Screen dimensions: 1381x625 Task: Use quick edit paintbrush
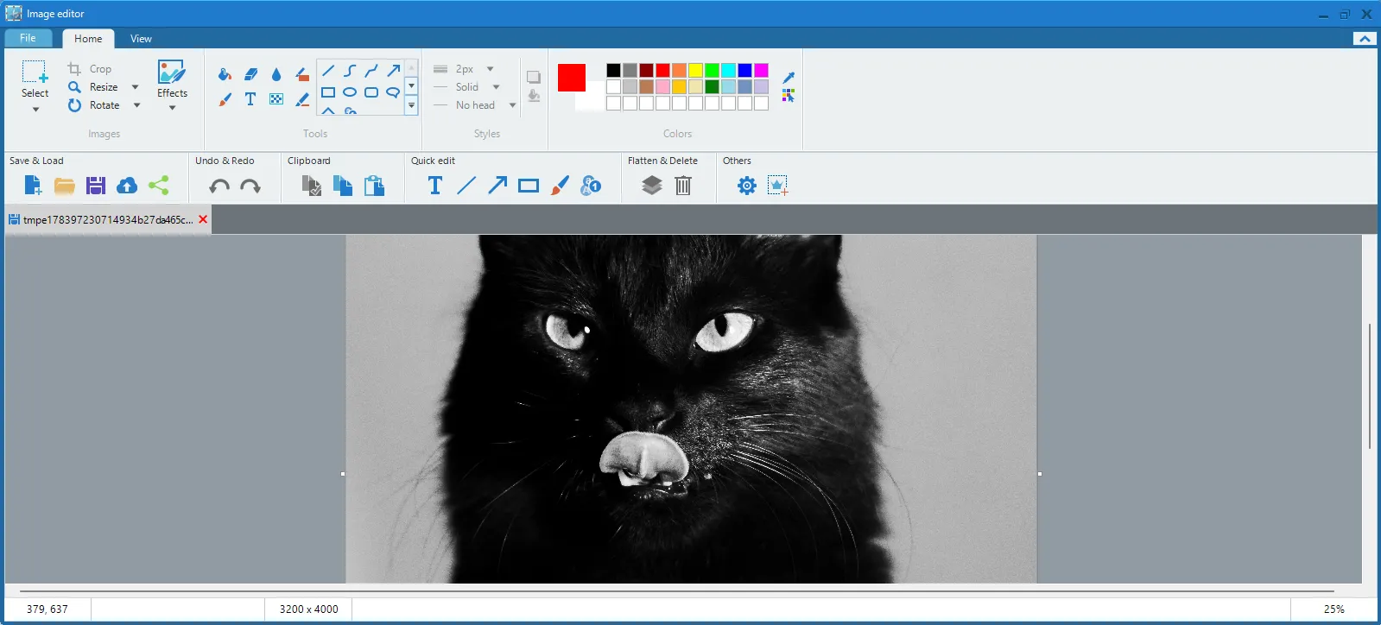pos(560,186)
